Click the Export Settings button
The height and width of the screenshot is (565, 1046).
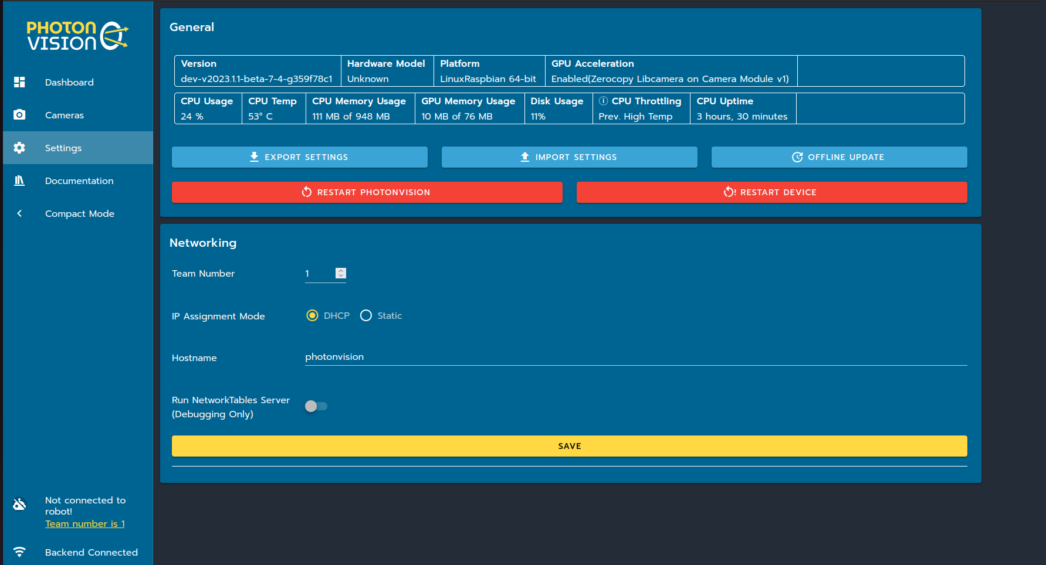tap(300, 157)
